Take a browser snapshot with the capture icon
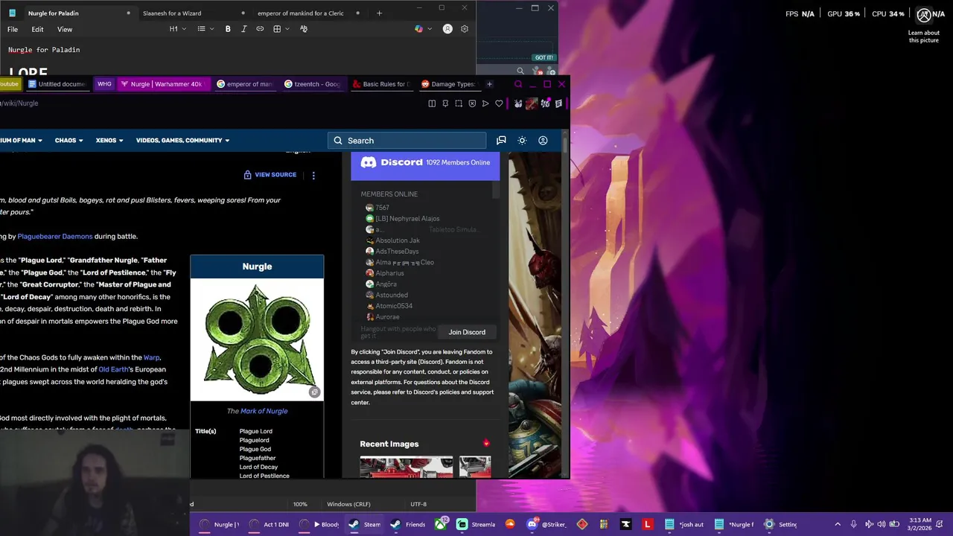953x536 pixels. [x=459, y=103]
